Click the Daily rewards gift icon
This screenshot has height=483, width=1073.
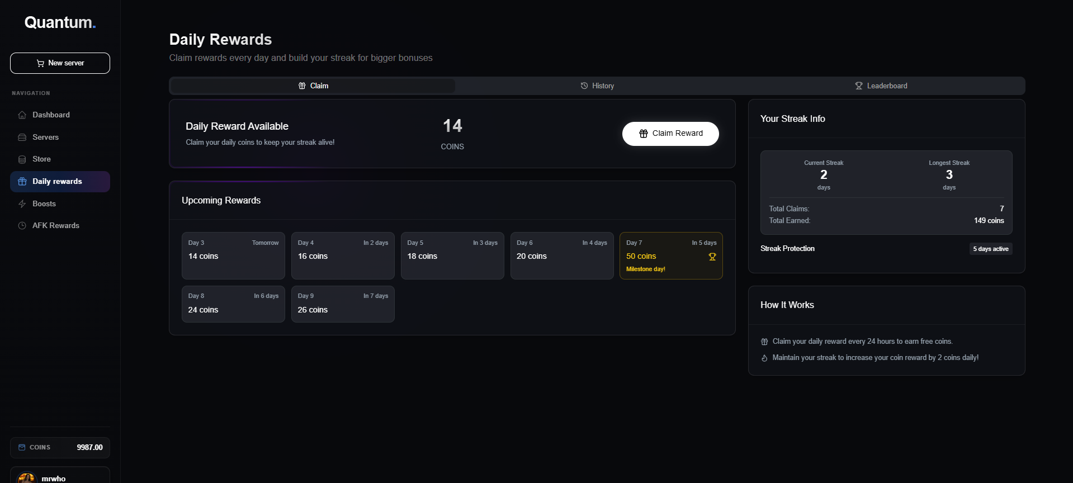tap(22, 182)
